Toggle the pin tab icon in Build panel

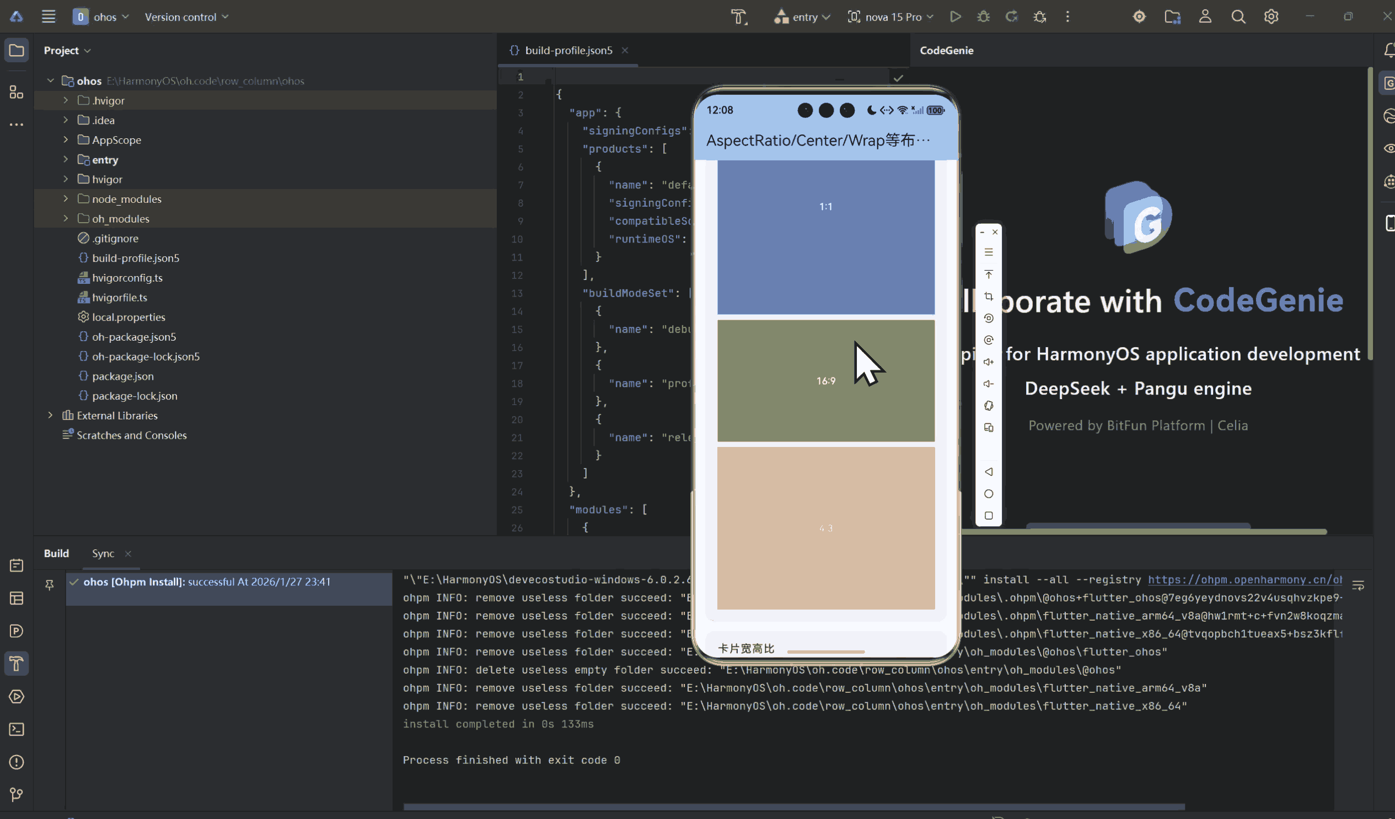pos(49,584)
